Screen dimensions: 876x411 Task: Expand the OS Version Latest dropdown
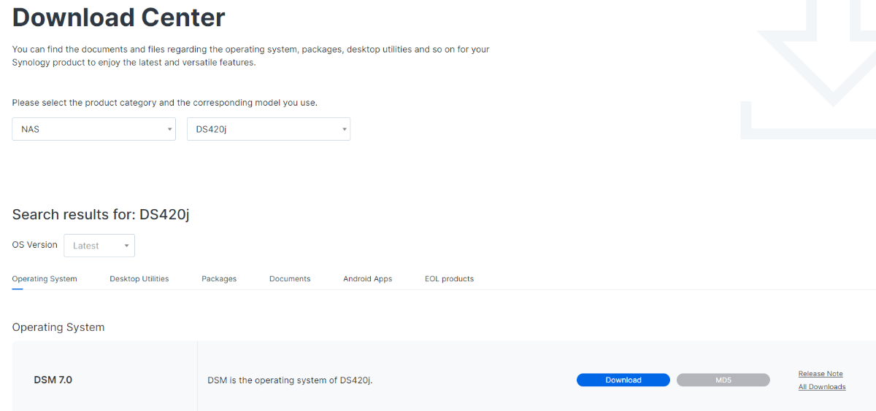99,246
